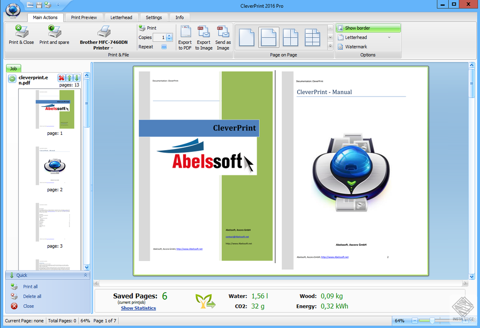Viewport: 480px width, 328px height.
Task: Select the two-pages-per-sheet layout
Action: click(x=269, y=37)
